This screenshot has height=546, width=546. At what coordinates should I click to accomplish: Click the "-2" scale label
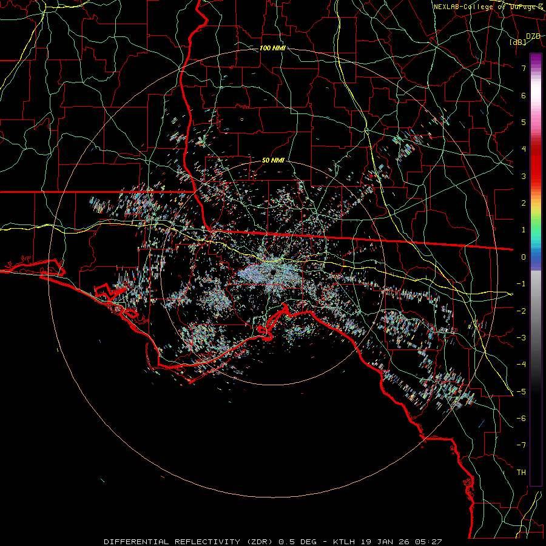tap(521, 311)
